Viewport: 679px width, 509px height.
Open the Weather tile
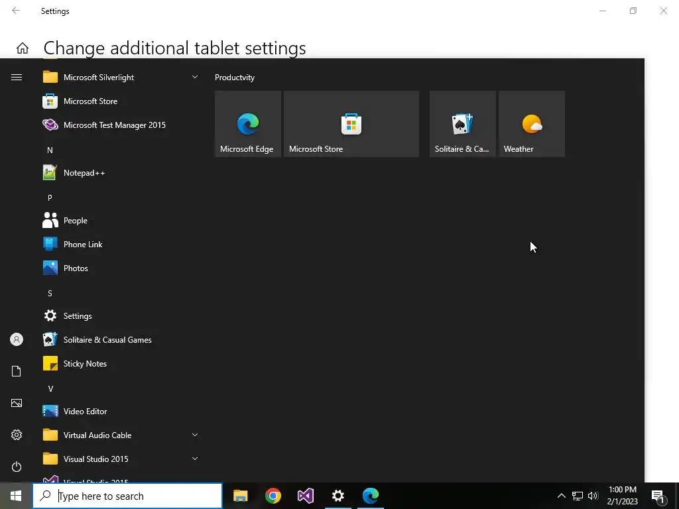click(x=532, y=124)
